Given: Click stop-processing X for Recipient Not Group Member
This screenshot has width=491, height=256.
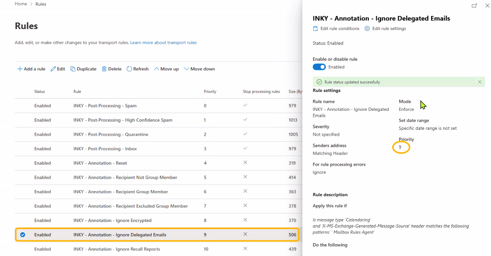Looking at the screenshot, I should (245, 177).
